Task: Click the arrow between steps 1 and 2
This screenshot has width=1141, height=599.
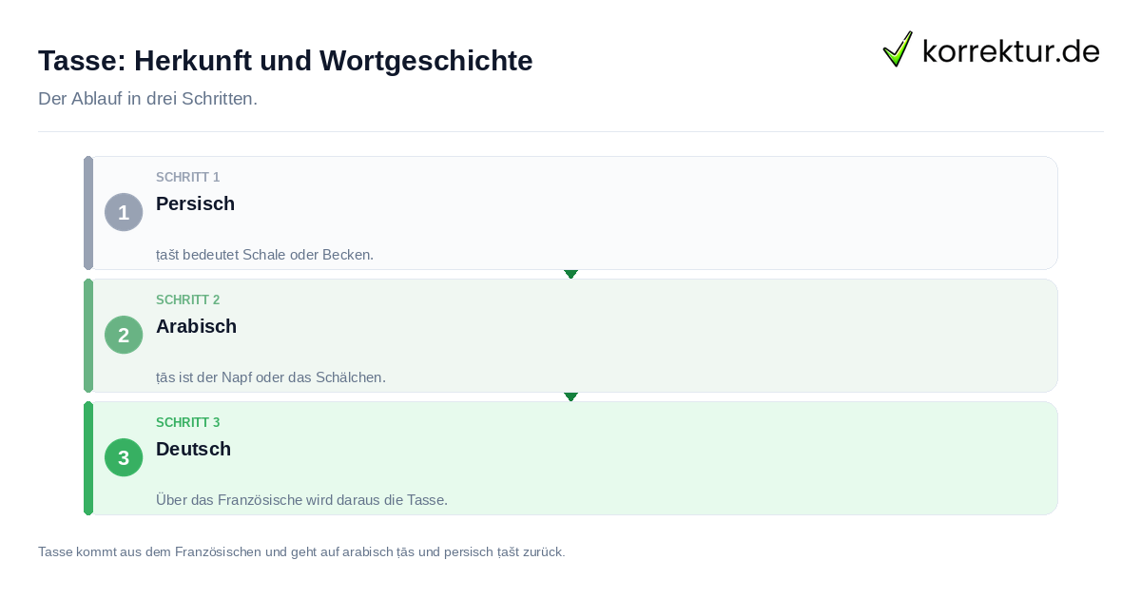Action: (570, 274)
